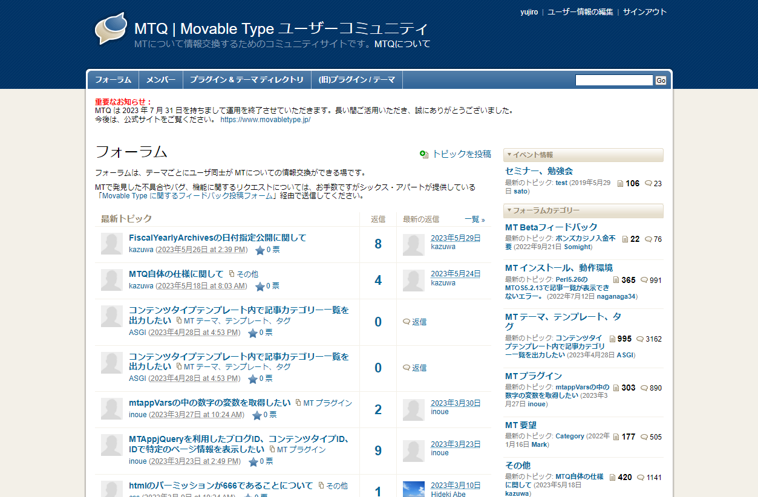The height and width of the screenshot is (497, 758).
Task: Open the (旧)プラグイン / テーマ tab
Action: pyautogui.click(x=357, y=80)
